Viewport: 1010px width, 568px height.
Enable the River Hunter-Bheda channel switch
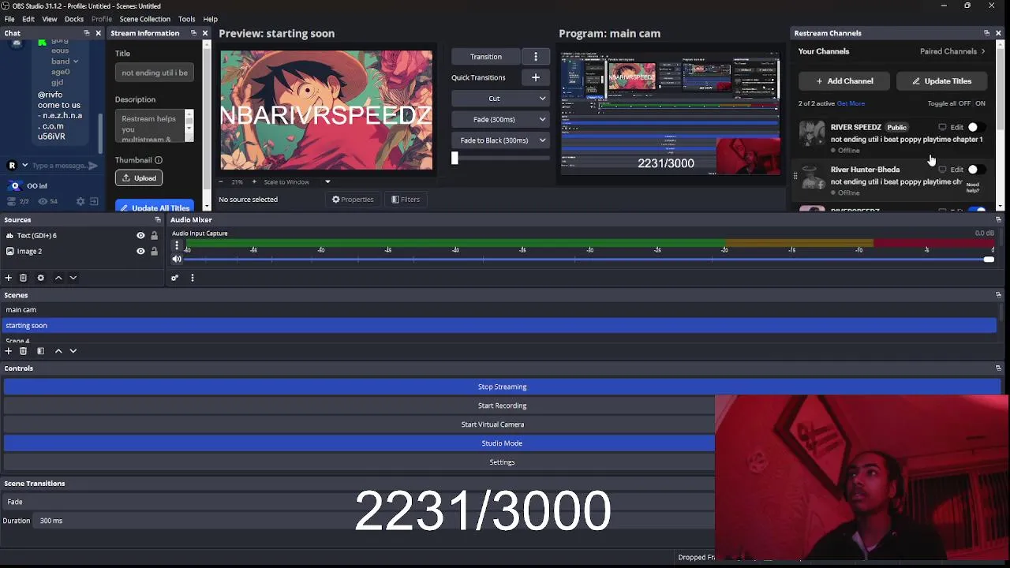click(x=977, y=170)
